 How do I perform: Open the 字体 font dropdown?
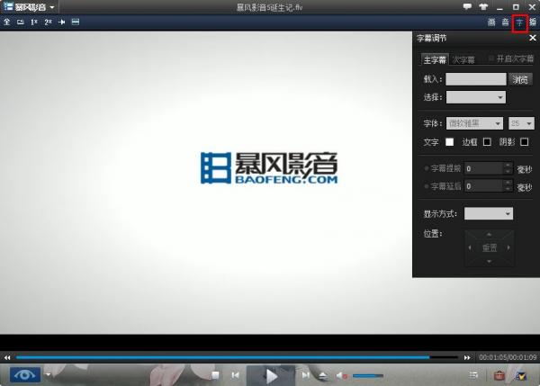point(474,123)
